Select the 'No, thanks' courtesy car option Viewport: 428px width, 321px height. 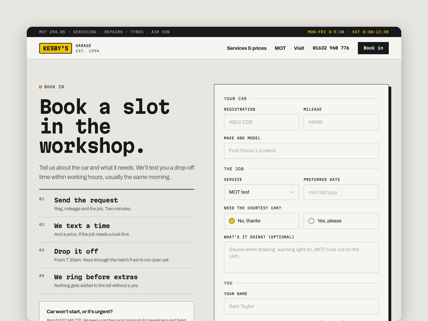tap(261, 221)
